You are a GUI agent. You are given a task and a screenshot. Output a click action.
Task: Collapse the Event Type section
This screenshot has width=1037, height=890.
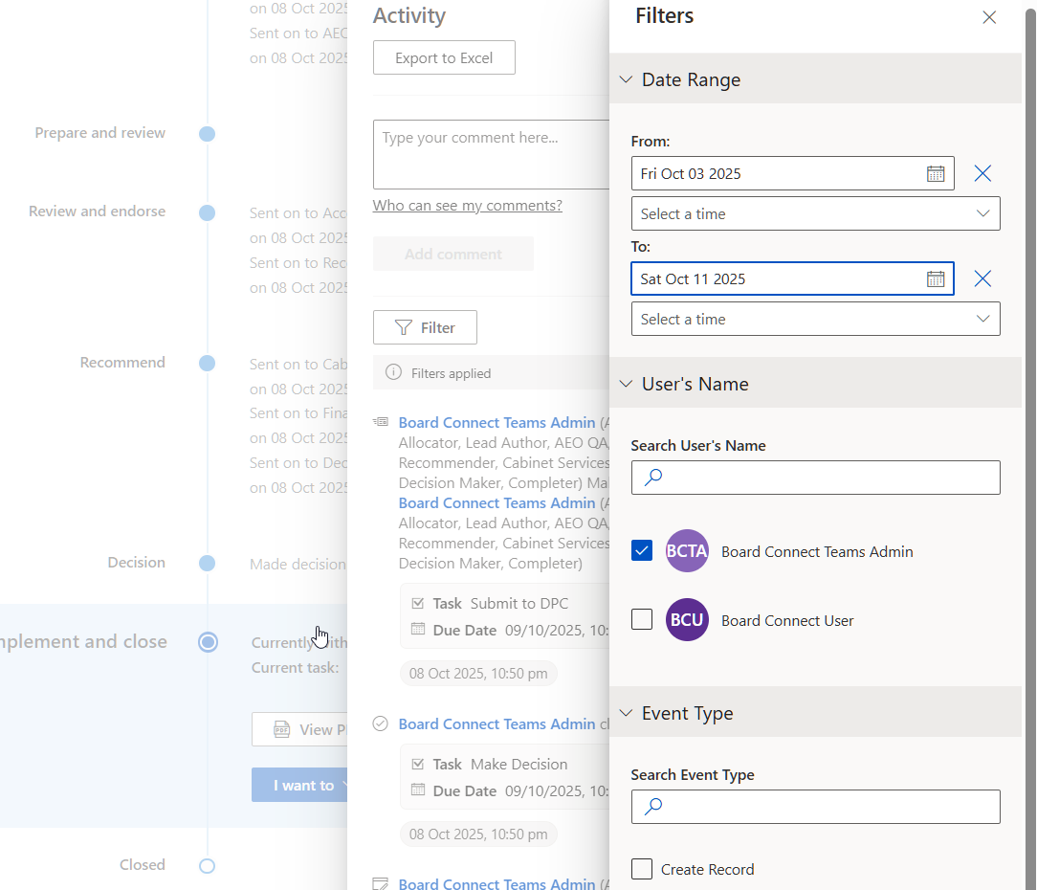click(626, 713)
